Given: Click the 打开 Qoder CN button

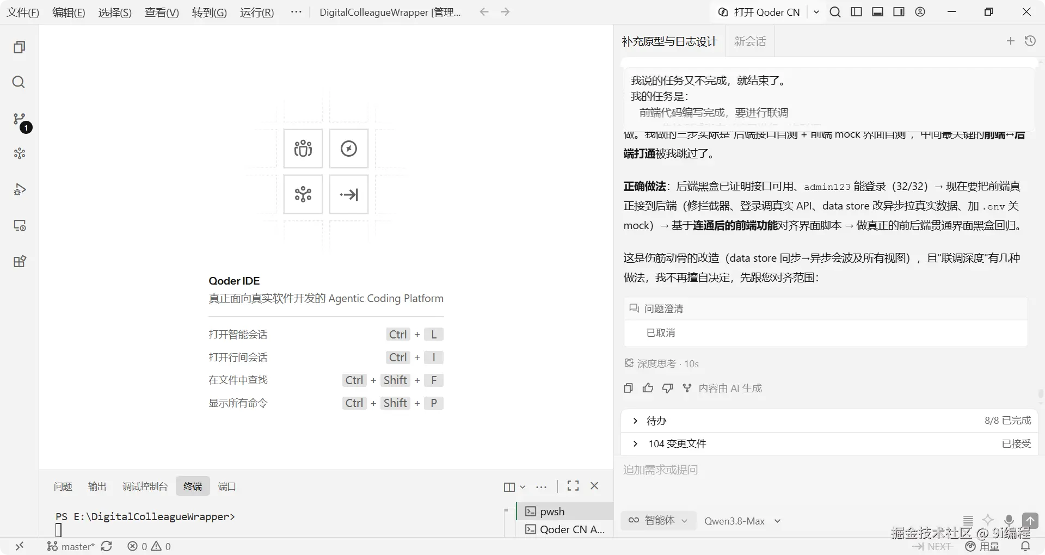Looking at the screenshot, I should (x=760, y=12).
